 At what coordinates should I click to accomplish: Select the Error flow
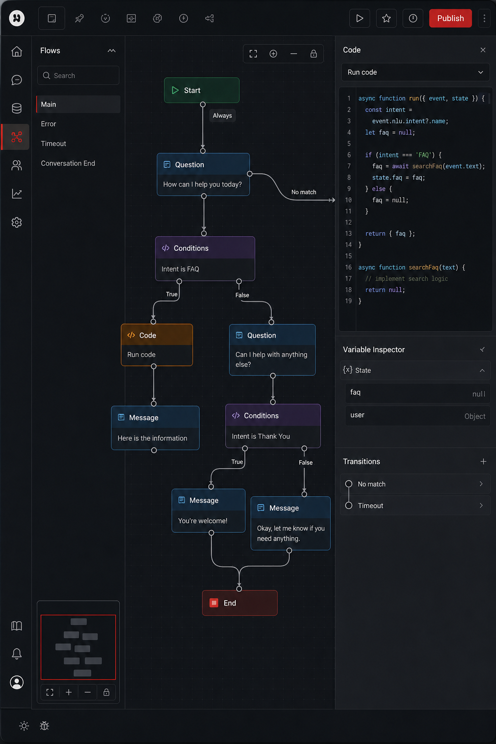tap(78, 124)
